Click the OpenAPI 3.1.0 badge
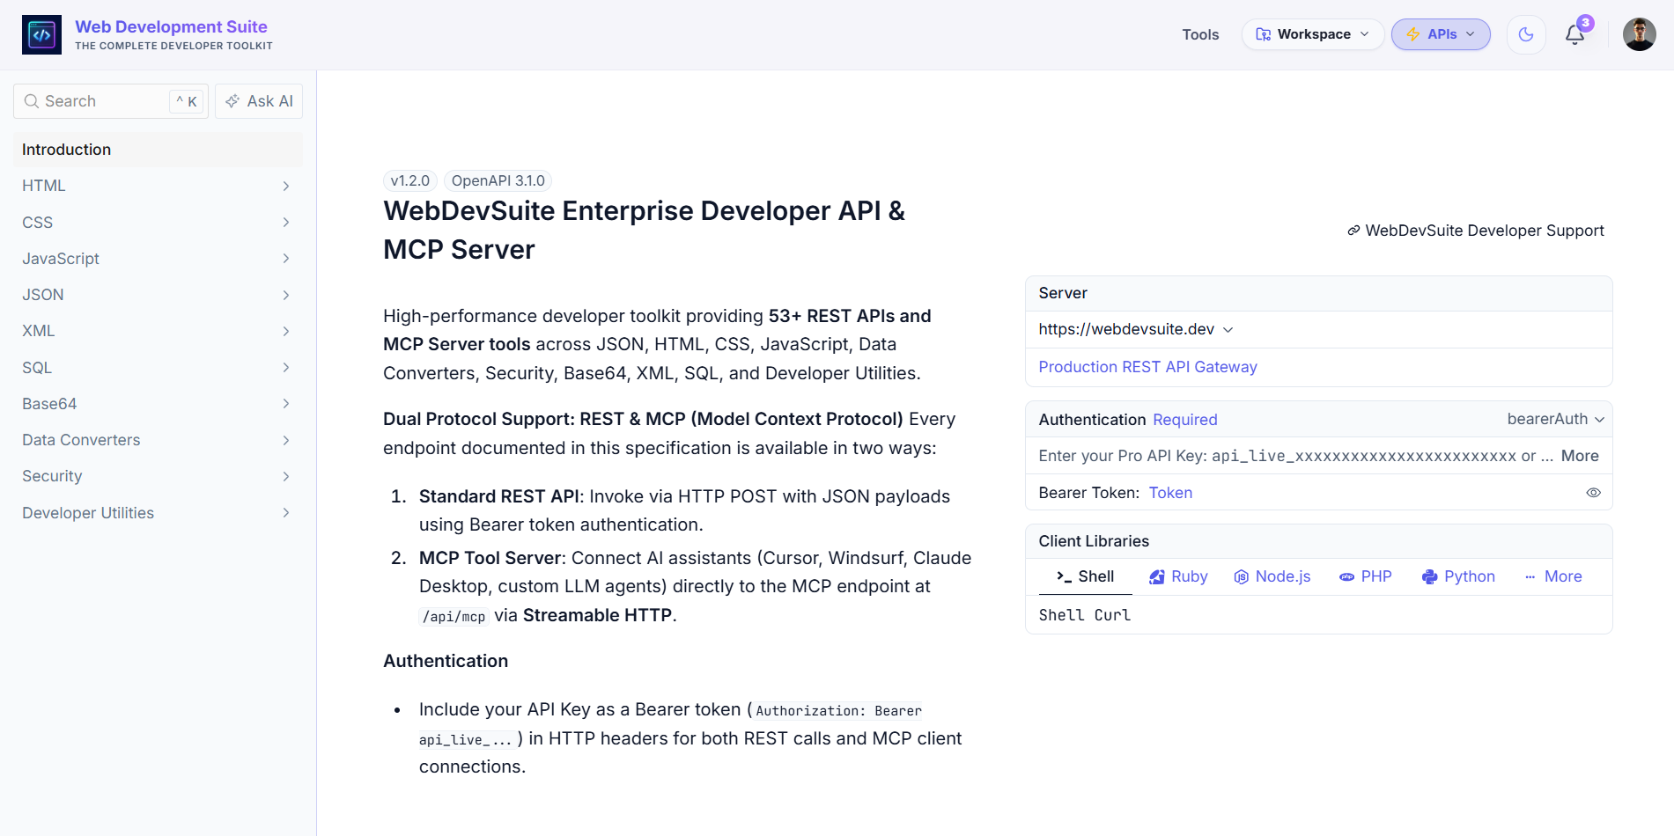This screenshot has height=836, width=1674. (x=498, y=180)
